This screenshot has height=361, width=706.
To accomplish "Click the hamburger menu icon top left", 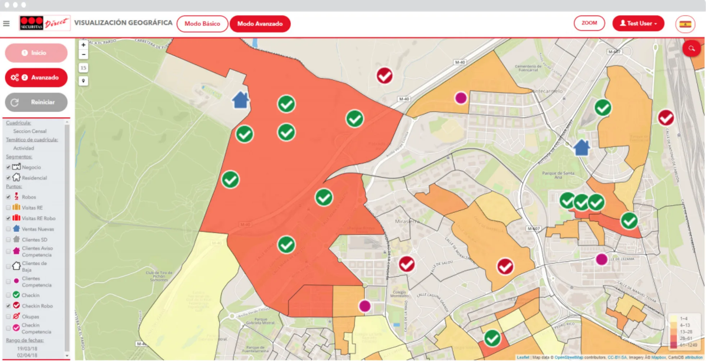I will 6,23.
